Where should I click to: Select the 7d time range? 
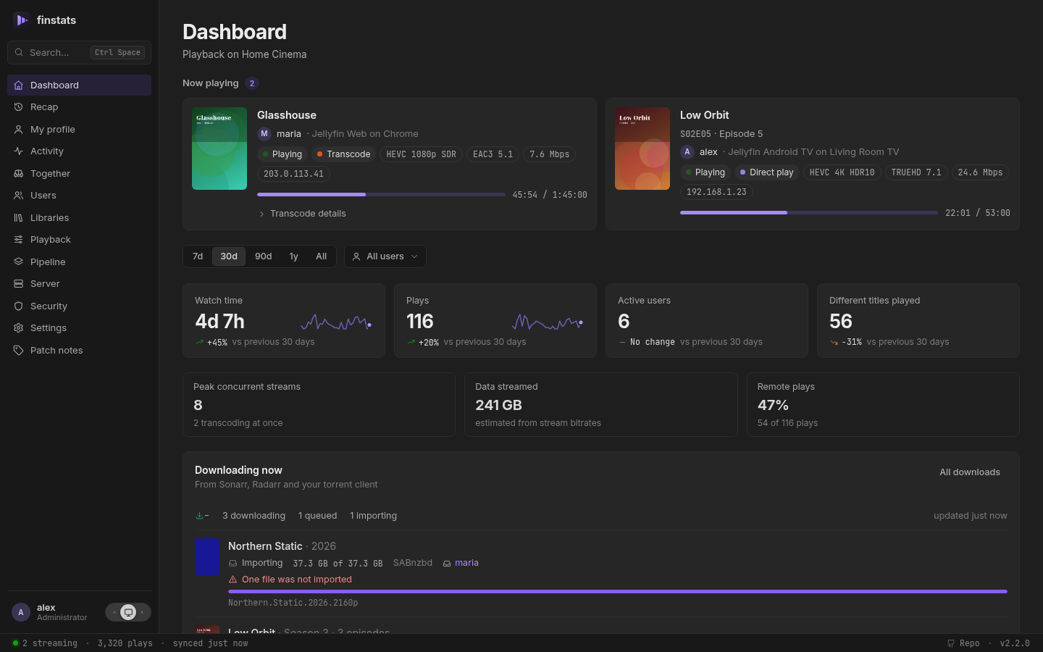click(x=198, y=256)
